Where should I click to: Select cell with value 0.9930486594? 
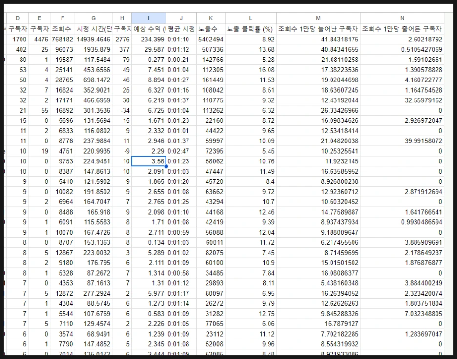(402, 222)
